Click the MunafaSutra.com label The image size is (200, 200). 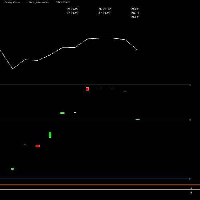(39, 2)
